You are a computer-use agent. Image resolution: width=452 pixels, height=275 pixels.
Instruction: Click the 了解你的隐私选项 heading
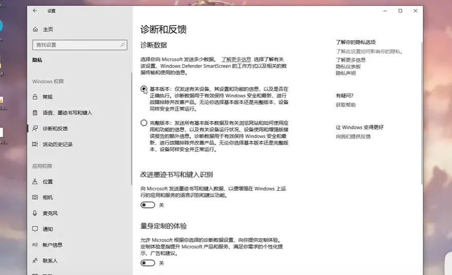pyautogui.click(x=356, y=42)
